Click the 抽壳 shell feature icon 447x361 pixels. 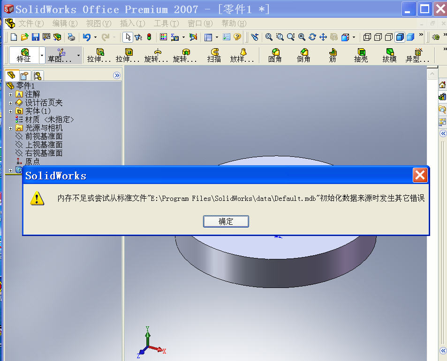coord(361,55)
